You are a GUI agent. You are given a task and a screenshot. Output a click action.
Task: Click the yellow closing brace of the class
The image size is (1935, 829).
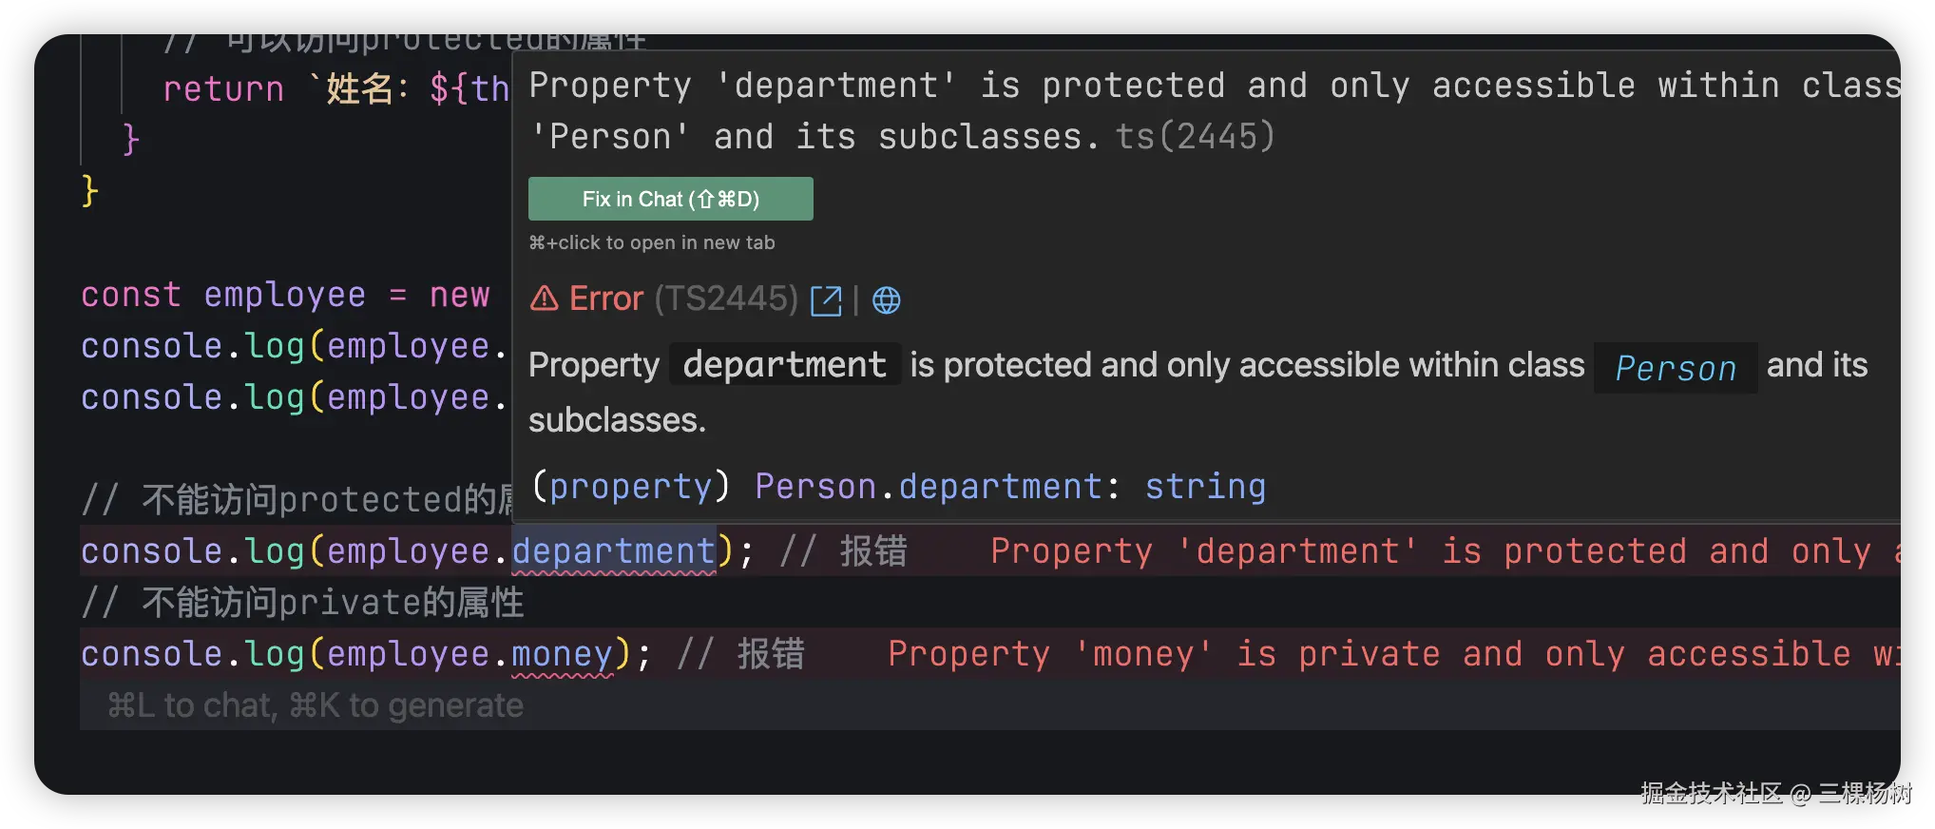(x=89, y=191)
